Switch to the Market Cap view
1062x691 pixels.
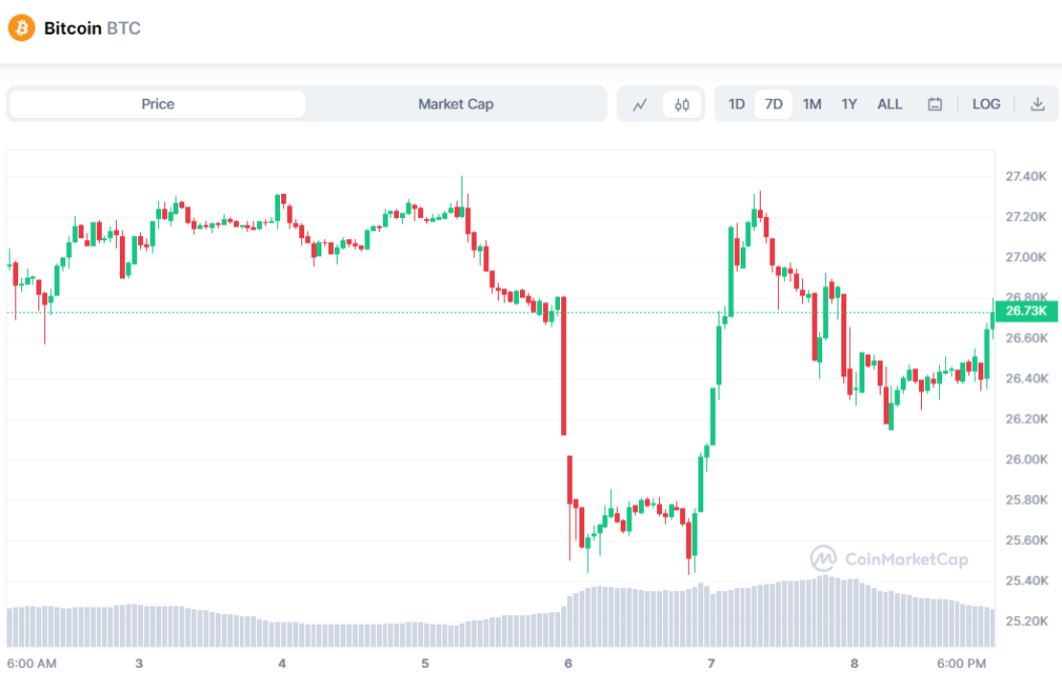pyautogui.click(x=456, y=104)
